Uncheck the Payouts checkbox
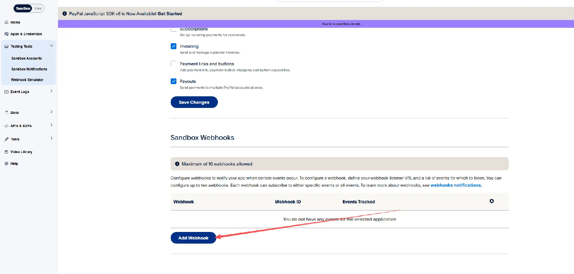 pos(174,81)
